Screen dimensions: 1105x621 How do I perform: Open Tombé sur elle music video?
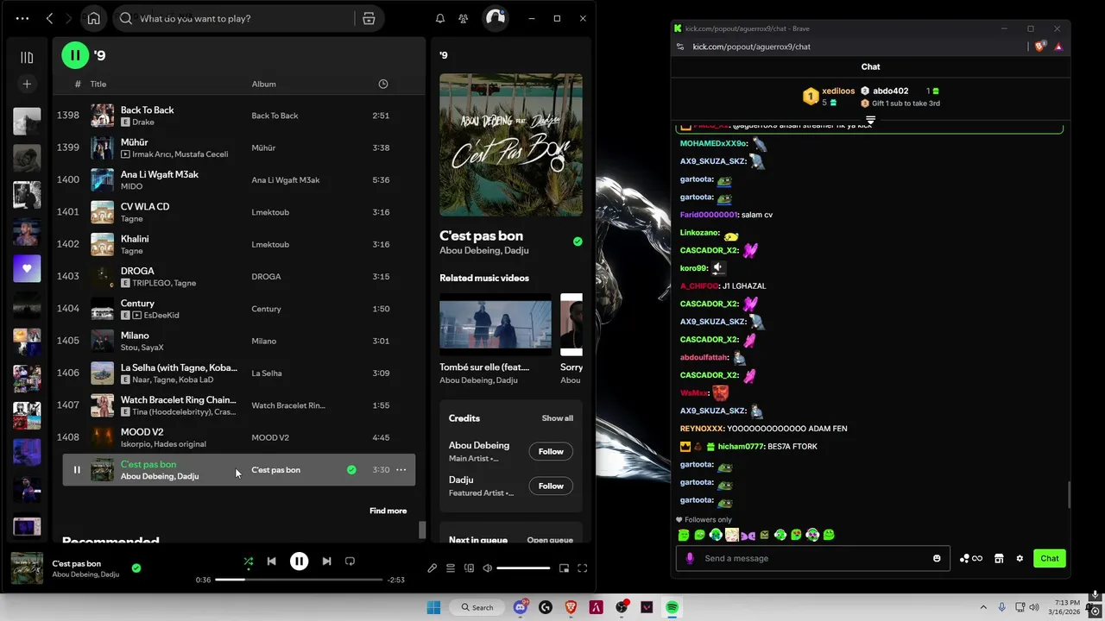[496, 324]
